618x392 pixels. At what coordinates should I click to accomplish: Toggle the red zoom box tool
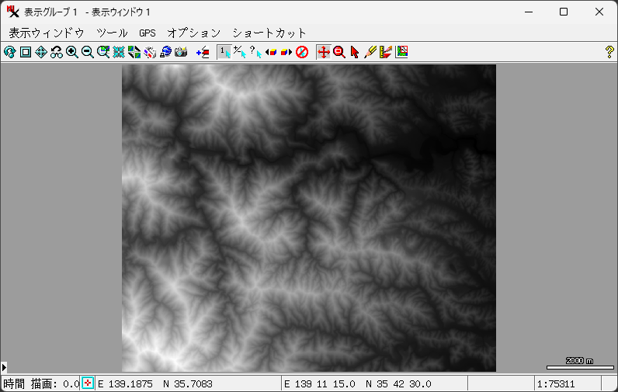(x=339, y=52)
